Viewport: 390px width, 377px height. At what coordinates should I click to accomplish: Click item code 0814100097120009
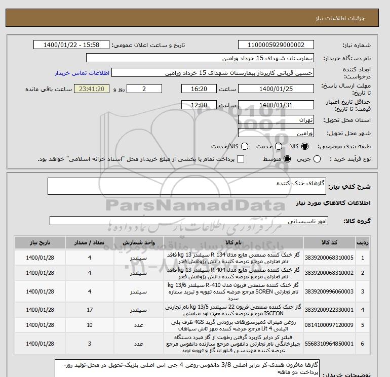click(x=329, y=325)
